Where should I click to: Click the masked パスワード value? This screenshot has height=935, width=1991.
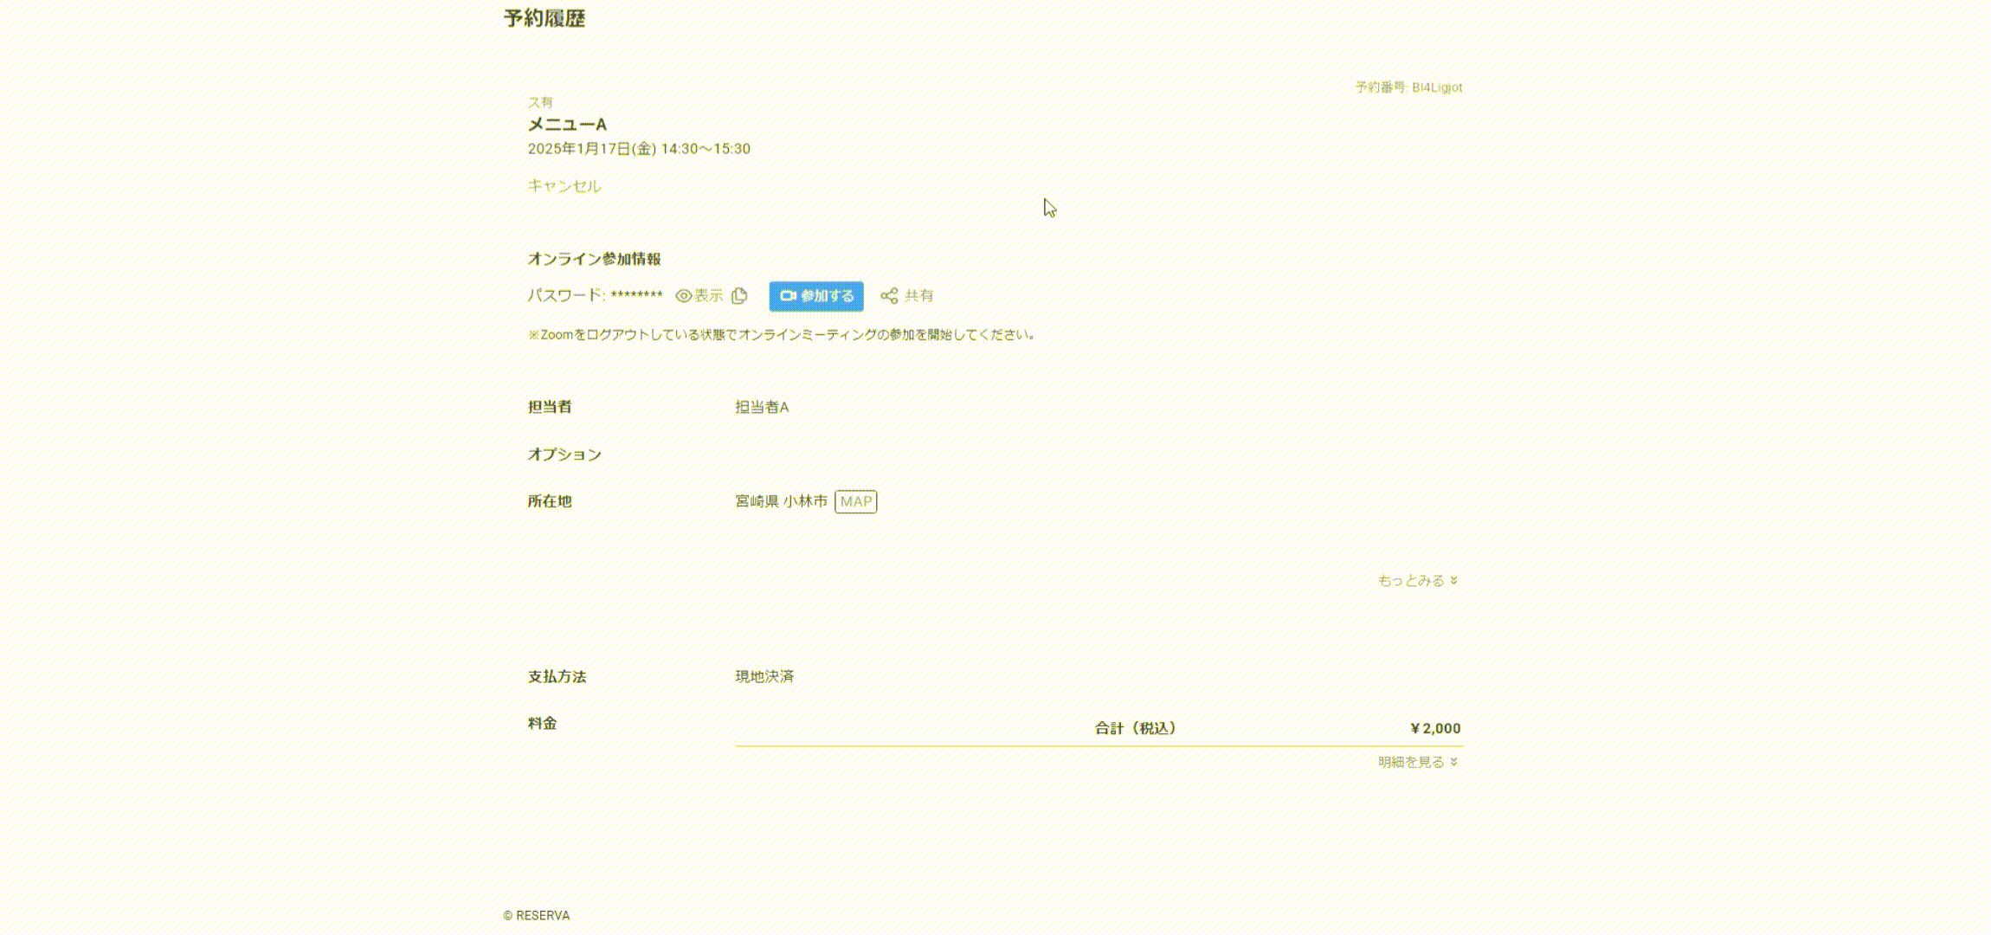point(636,295)
